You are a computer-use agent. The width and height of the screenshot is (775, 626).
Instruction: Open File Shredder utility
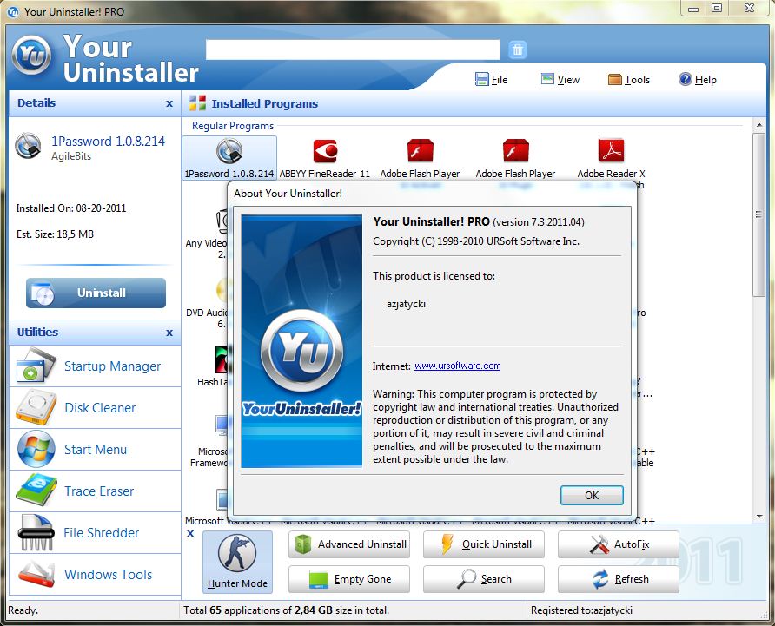95,532
